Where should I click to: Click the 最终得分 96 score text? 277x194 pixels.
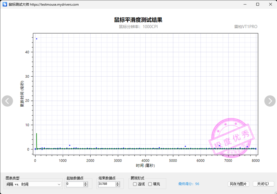tap(189, 184)
